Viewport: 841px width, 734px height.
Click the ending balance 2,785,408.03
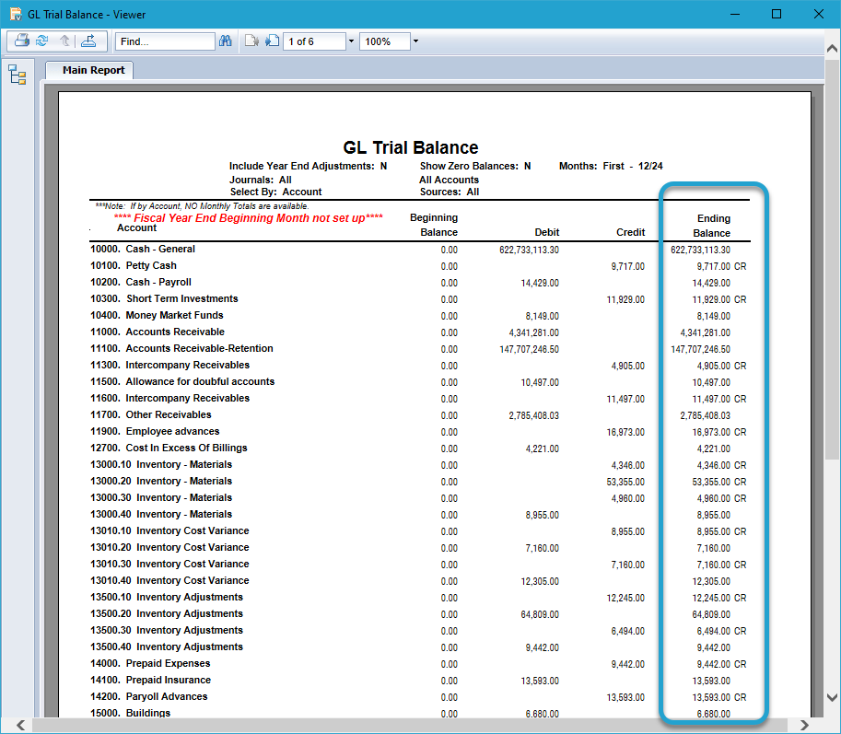[705, 415]
